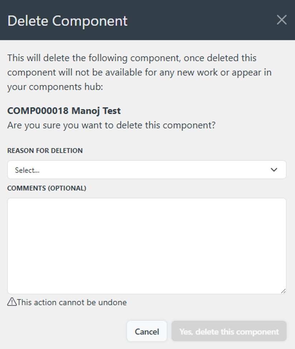Viewport: 295px width, 349px height.
Task: Click the Delete Component title bar
Action: [67, 21]
